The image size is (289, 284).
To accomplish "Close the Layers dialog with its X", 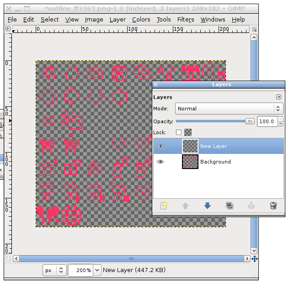I will (156, 84).
